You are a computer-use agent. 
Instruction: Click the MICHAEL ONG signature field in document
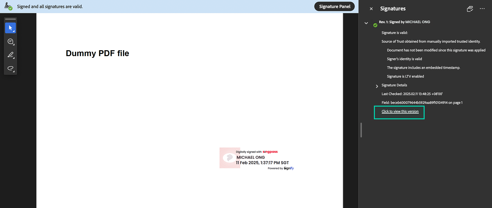pos(256,158)
